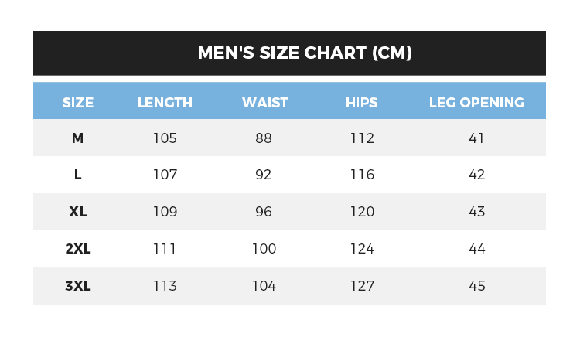Click the M size row label
The width and height of the screenshot is (580, 337).
[78, 138]
